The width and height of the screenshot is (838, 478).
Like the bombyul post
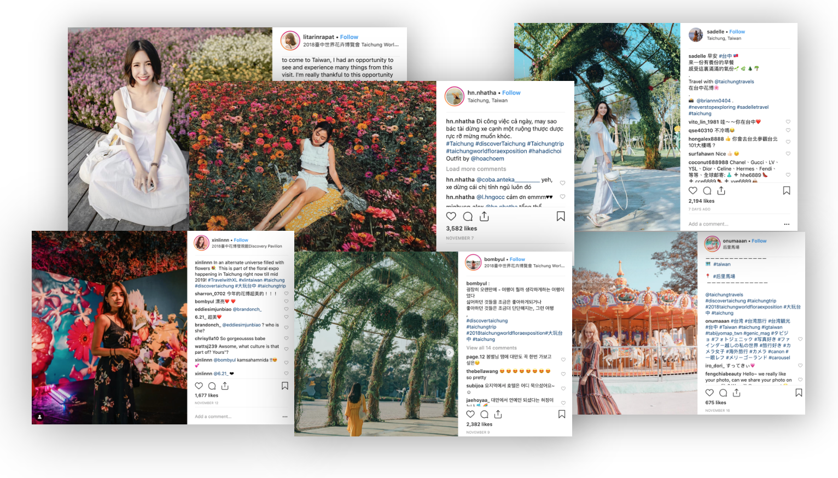[470, 415]
